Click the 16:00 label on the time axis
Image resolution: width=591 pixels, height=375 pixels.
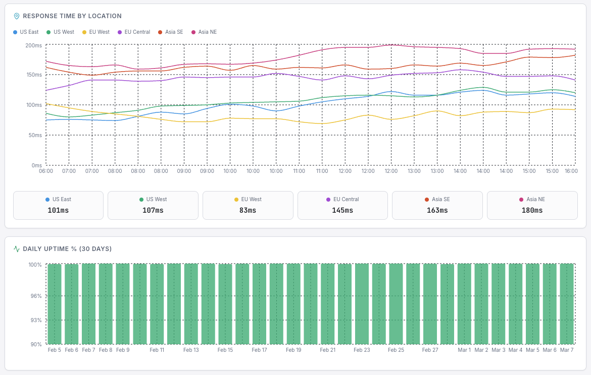[x=571, y=171]
